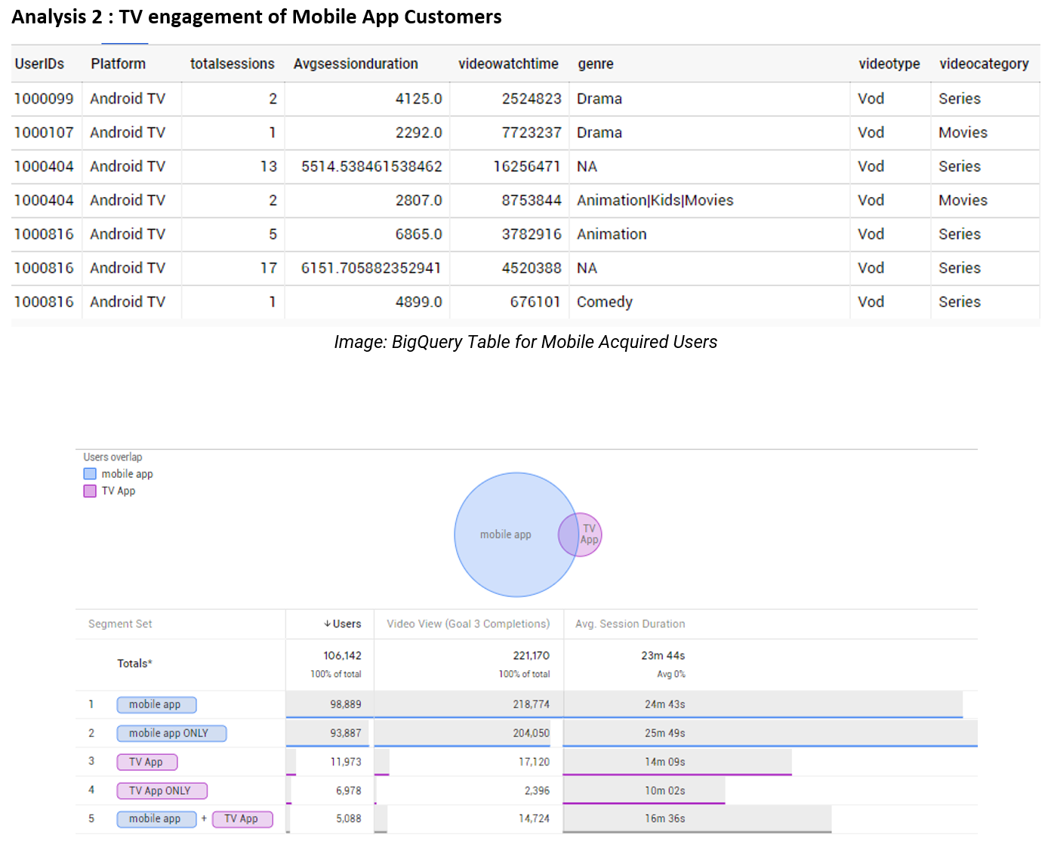
Task: Click the mobile app chip in row 5
Action: (x=156, y=819)
